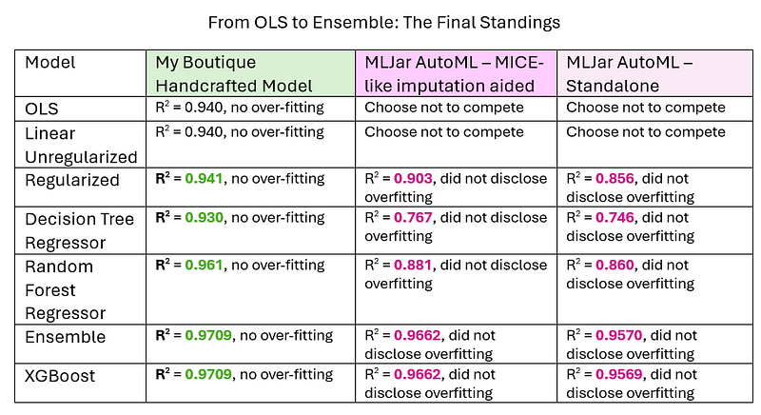Select the Standalone Ensemble R² = 0.9570 cell
Image resolution: width=761 pixels, height=415 pixels.
click(647, 344)
